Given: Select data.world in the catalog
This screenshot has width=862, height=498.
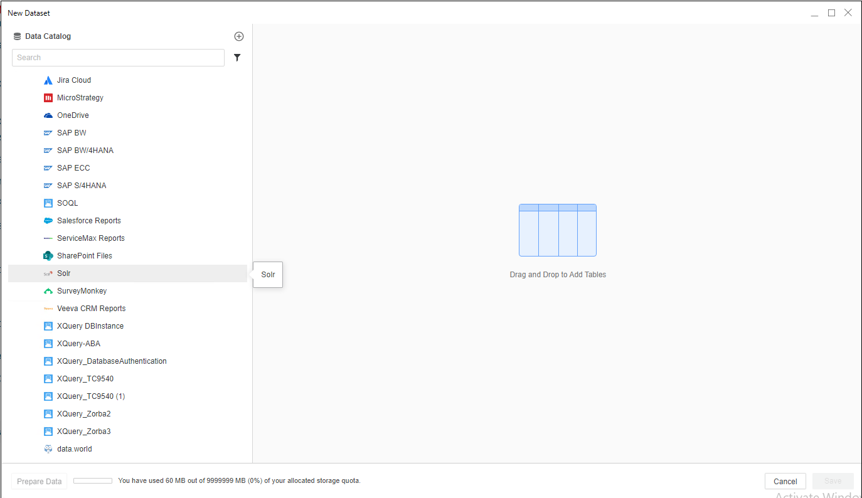Looking at the screenshot, I should pos(127,449).
